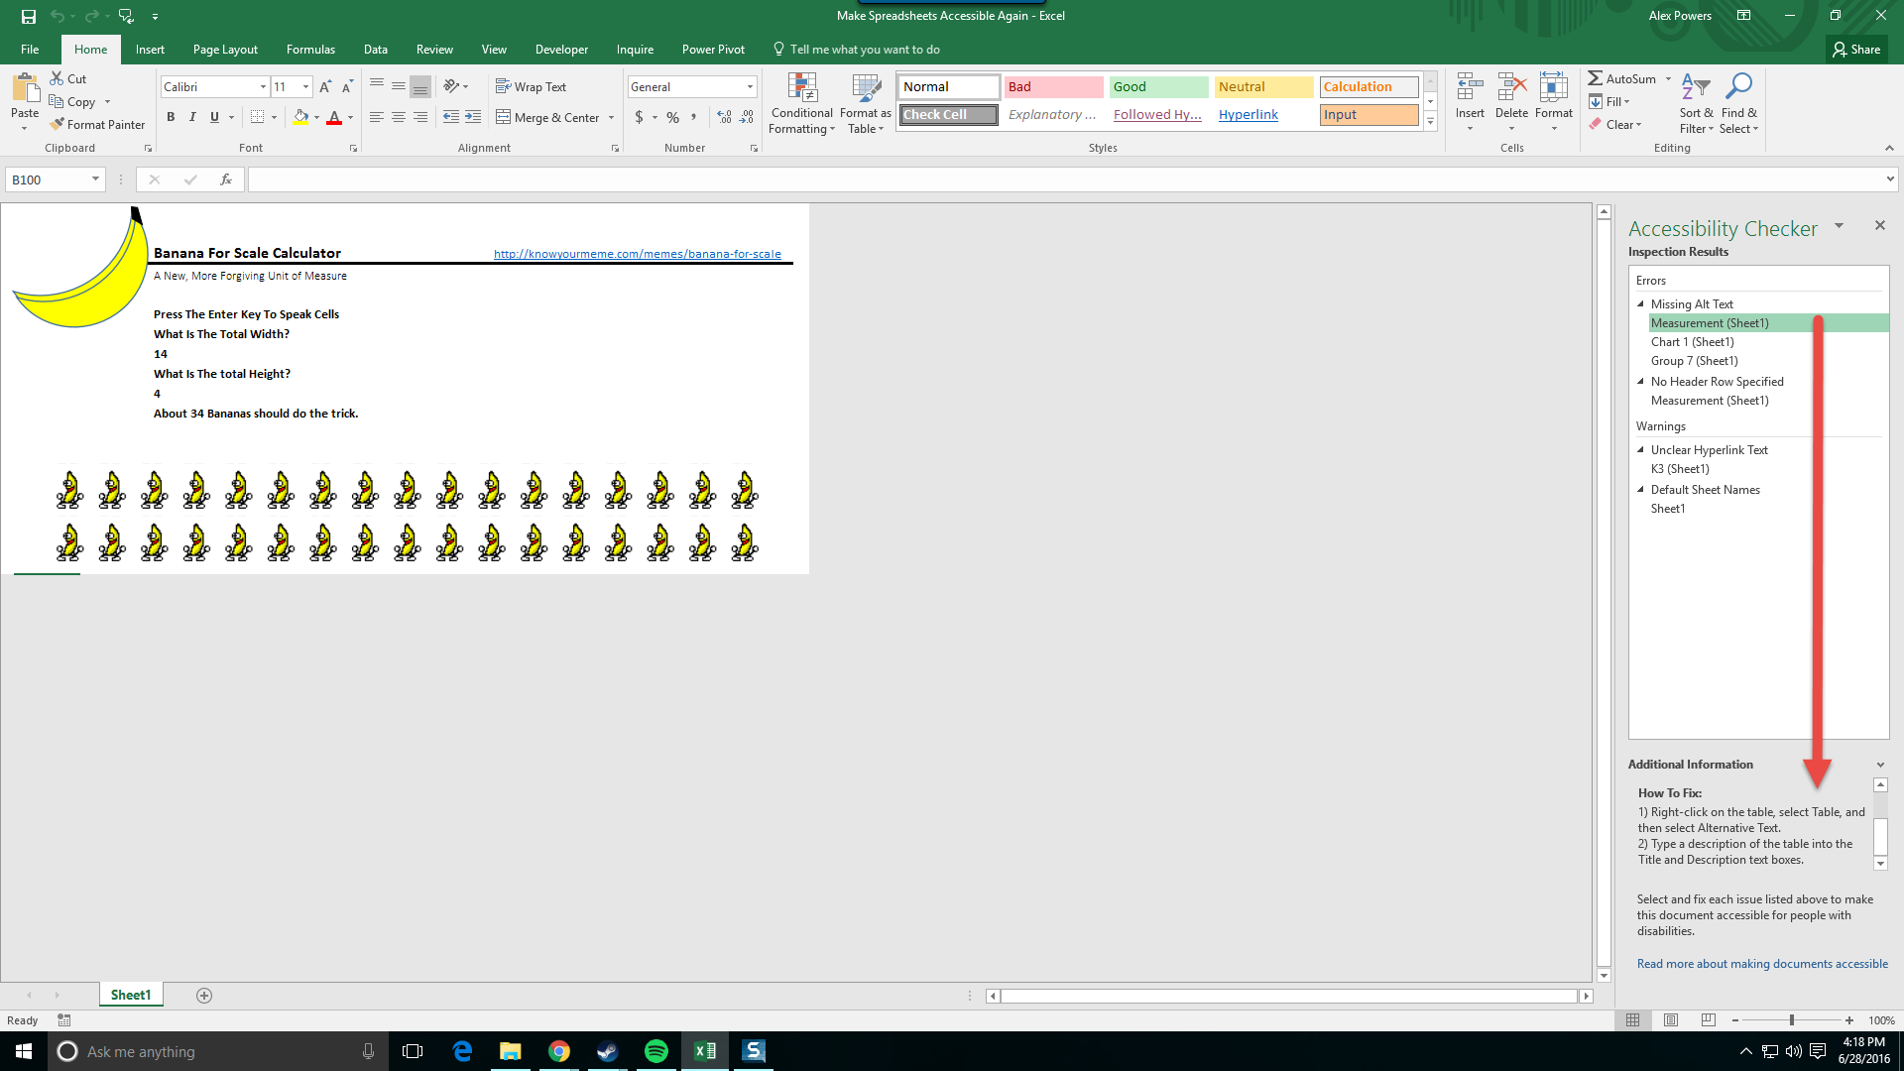Click the knowyourmeme banana-for-scale hyperlink
Image resolution: width=1904 pixels, height=1071 pixels.
[637, 254]
